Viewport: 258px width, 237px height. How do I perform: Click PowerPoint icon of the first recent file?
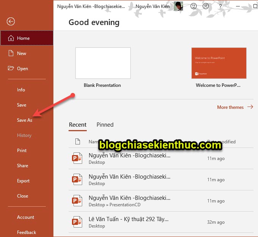click(77, 158)
